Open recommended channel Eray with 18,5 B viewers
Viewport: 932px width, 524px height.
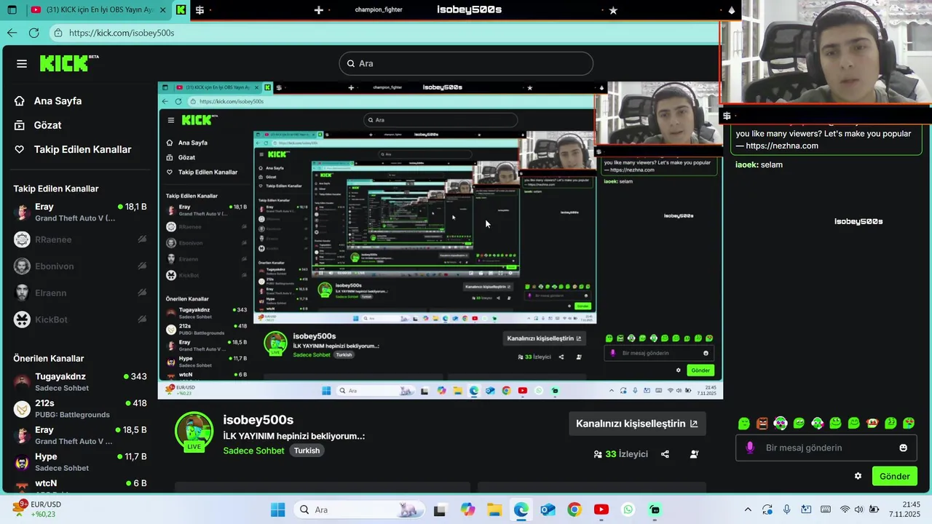[80, 435]
